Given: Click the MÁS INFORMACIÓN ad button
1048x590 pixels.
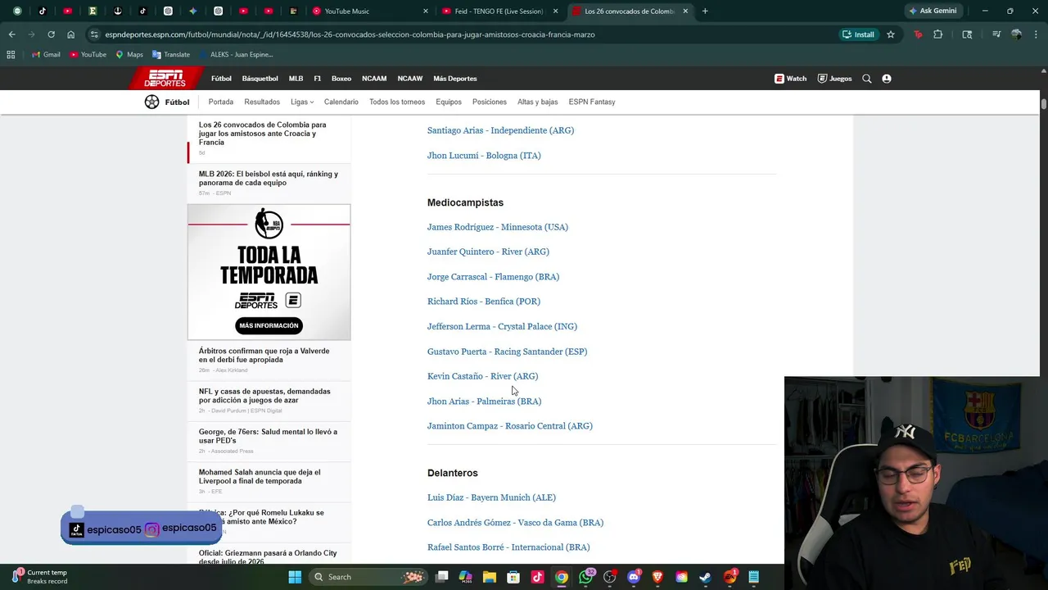Looking at the screenshot, I should coord(269,325).
